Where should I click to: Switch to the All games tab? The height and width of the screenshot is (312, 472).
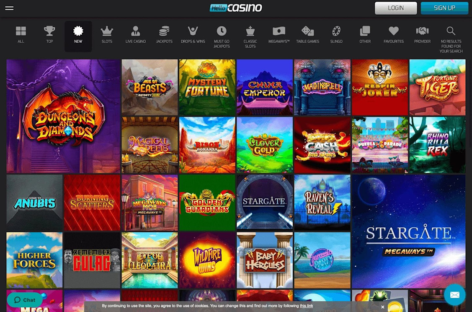pyautogui.click(x=21, y=35)
